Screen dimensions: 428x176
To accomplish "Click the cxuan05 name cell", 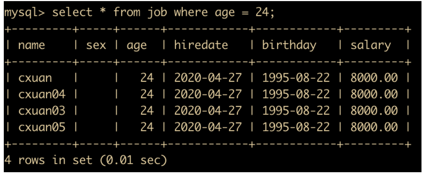I will [x=42, y=127].
